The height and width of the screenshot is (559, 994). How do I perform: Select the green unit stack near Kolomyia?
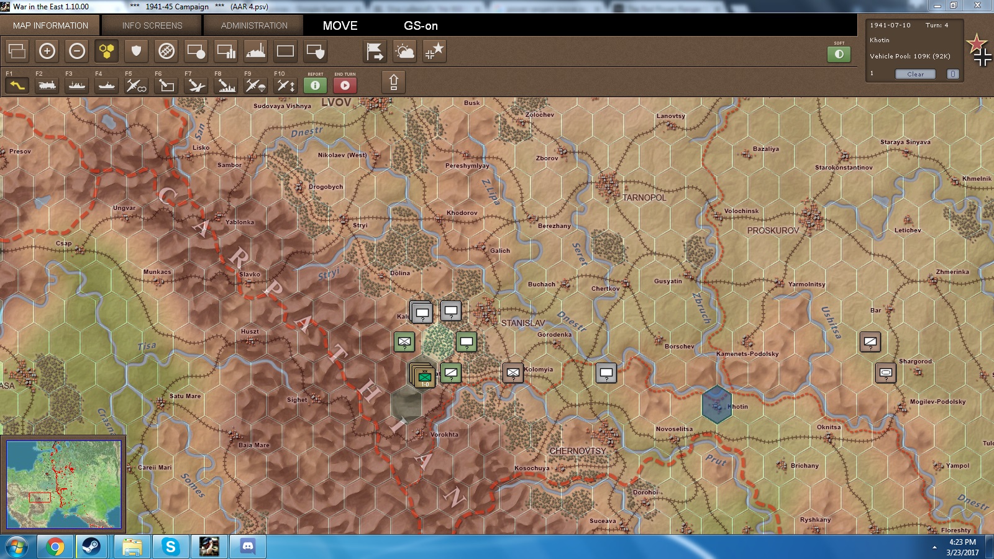tap(423, 375)
